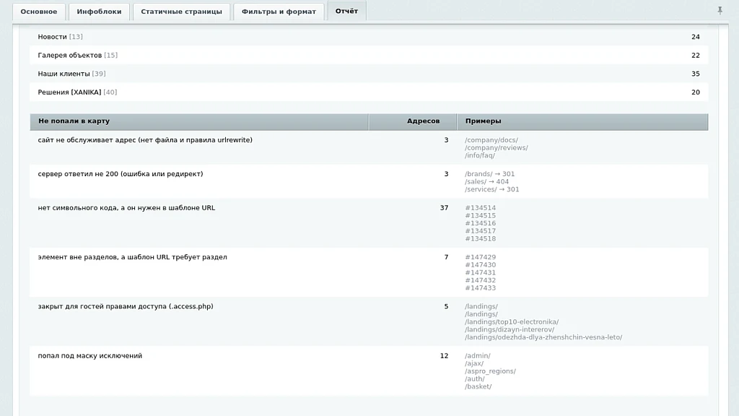Click the /services/ → 301 example
Screen dimensions: 739x416
492,189
